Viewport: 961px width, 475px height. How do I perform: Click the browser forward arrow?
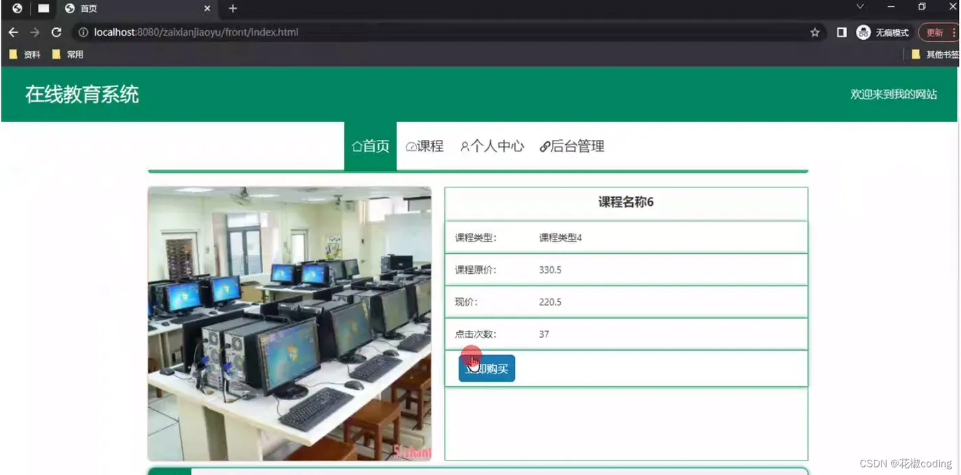pos(35,32)
